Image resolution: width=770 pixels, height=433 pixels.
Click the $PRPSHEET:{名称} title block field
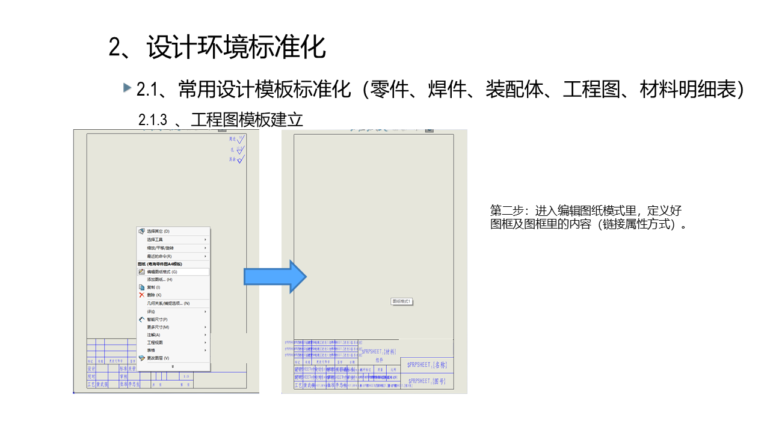tap(427, 364)
